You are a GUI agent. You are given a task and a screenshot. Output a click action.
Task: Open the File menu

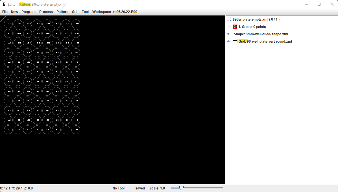coord(5,12)
